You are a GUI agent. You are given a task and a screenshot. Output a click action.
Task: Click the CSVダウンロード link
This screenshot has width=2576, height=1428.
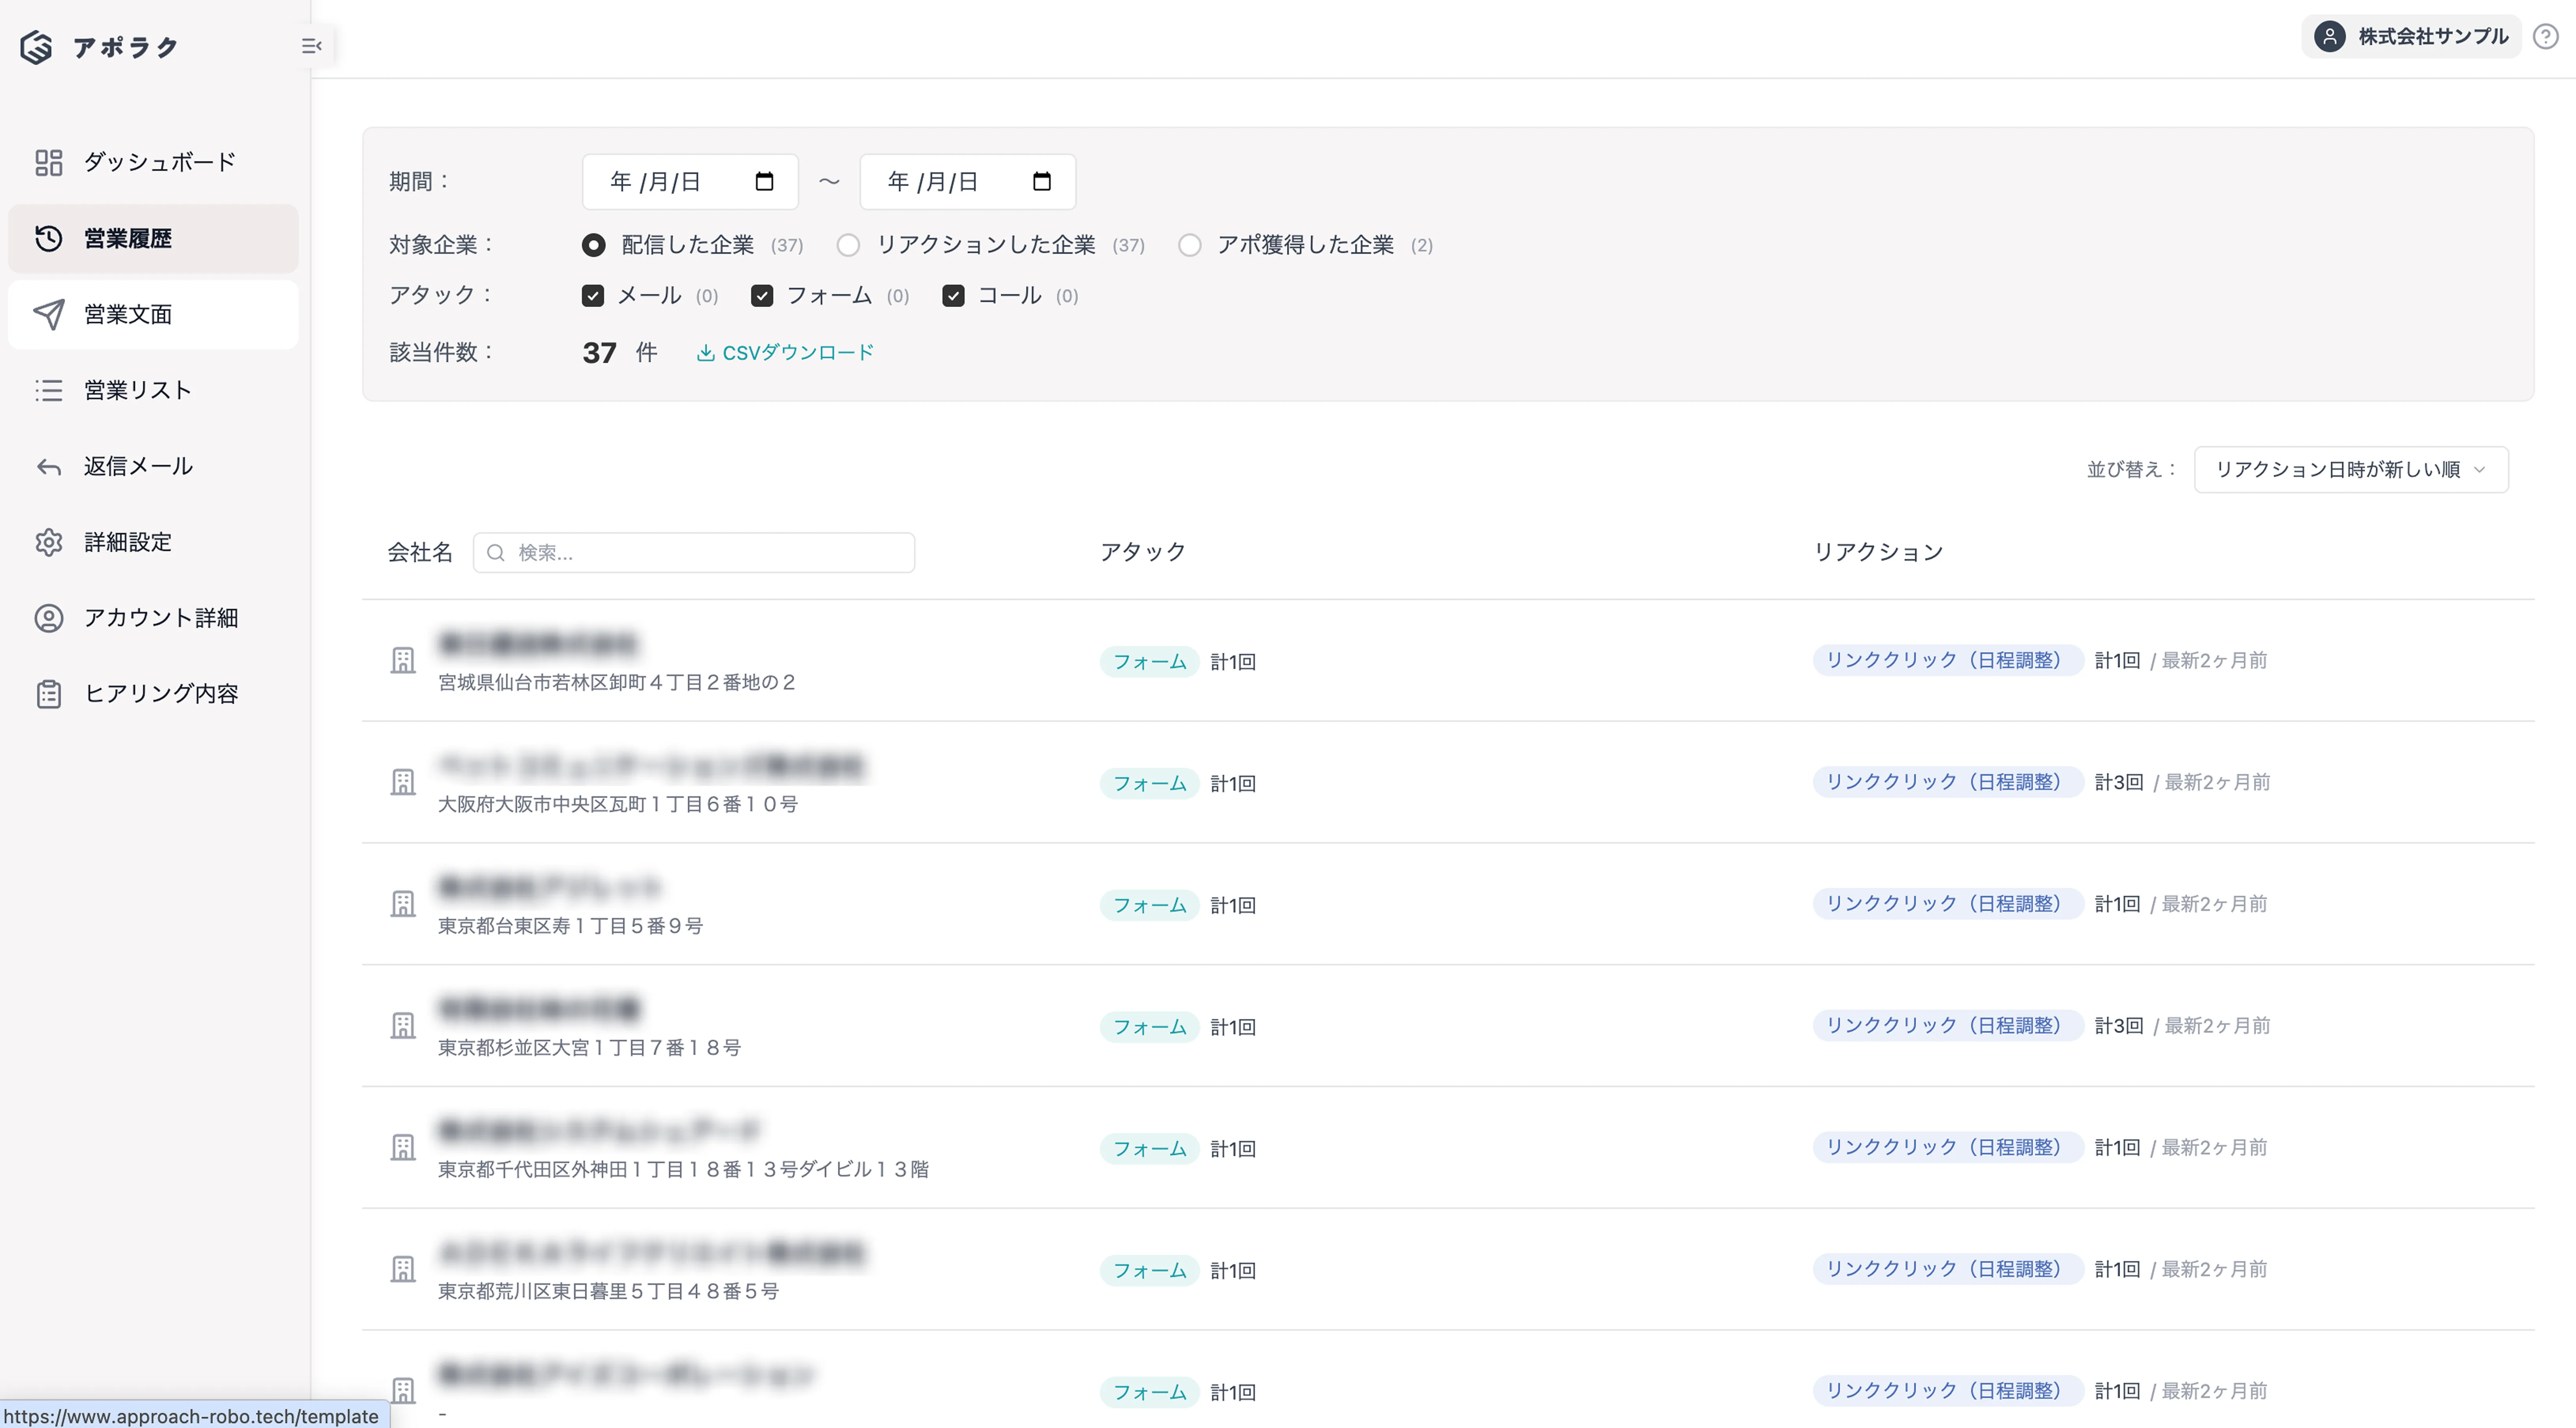tap(786, 353)
